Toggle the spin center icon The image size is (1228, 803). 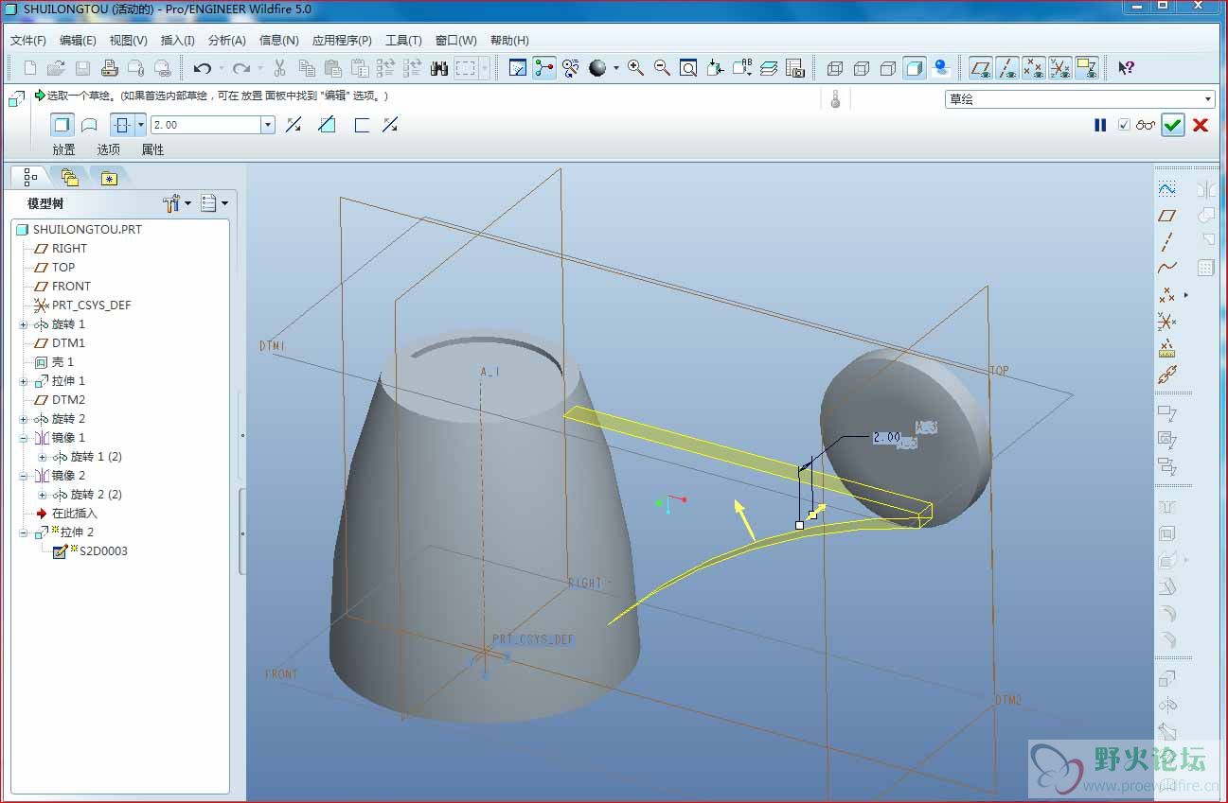point(544,68)
